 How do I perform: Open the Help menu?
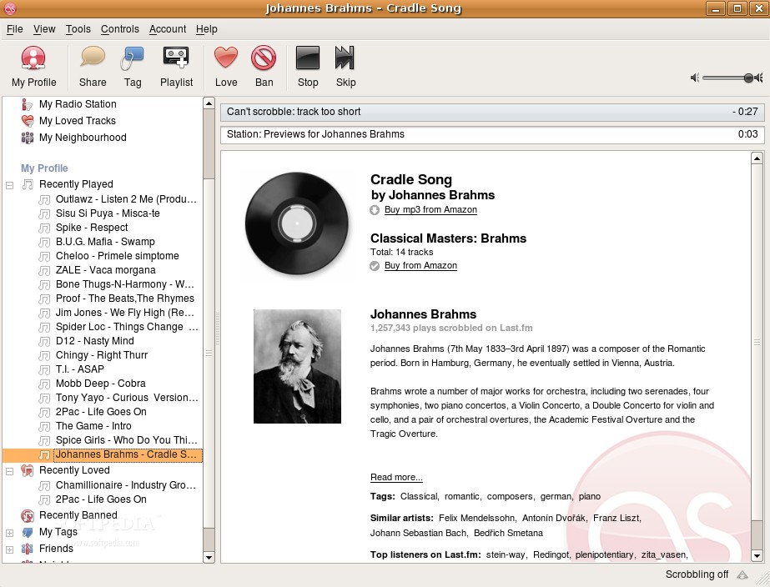click(206, 29)
